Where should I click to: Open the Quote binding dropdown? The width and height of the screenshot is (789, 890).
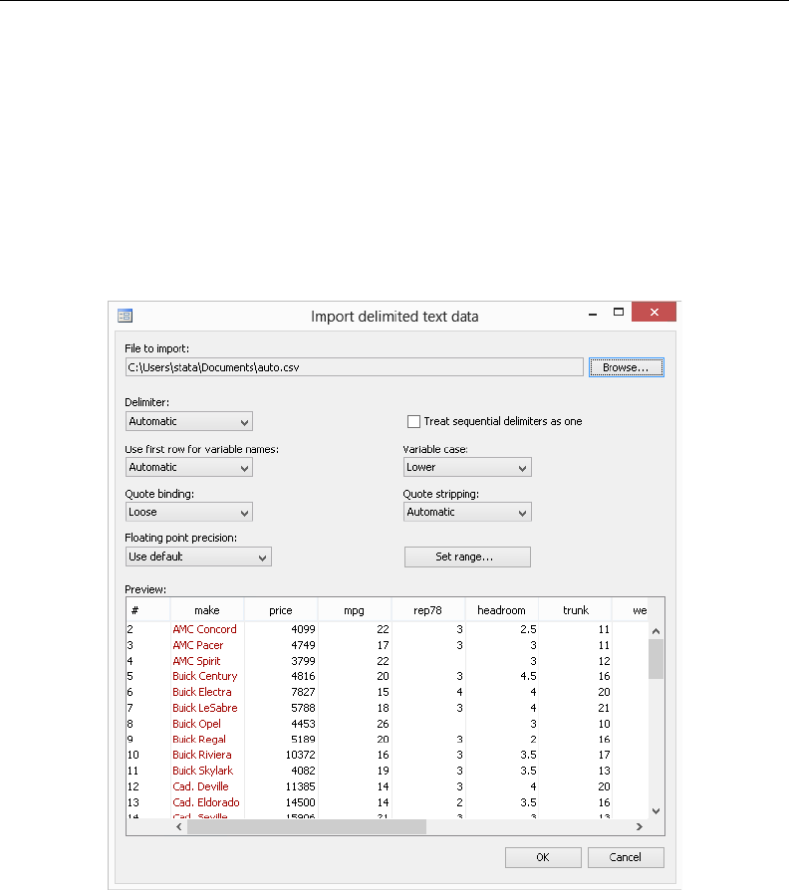pos(188,512)
